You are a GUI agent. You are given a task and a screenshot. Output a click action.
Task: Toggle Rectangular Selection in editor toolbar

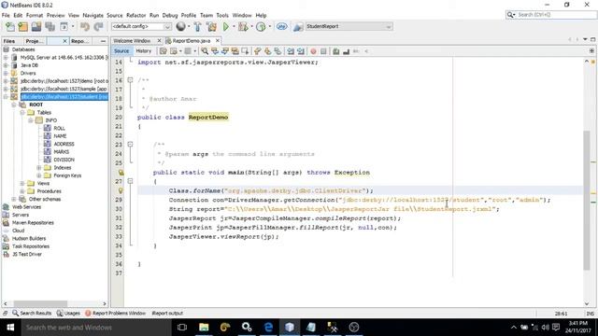point(245,51)
